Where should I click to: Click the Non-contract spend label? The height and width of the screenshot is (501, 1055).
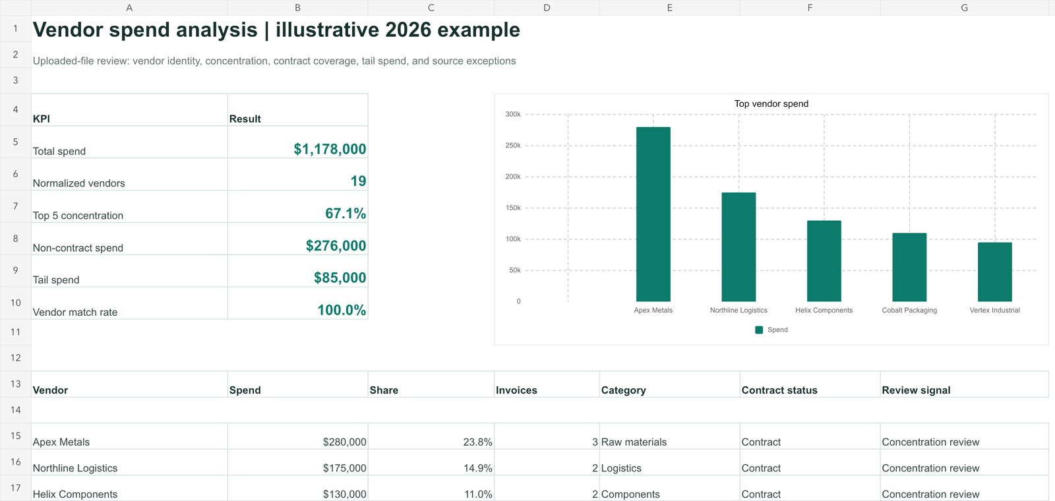[129, 239]
